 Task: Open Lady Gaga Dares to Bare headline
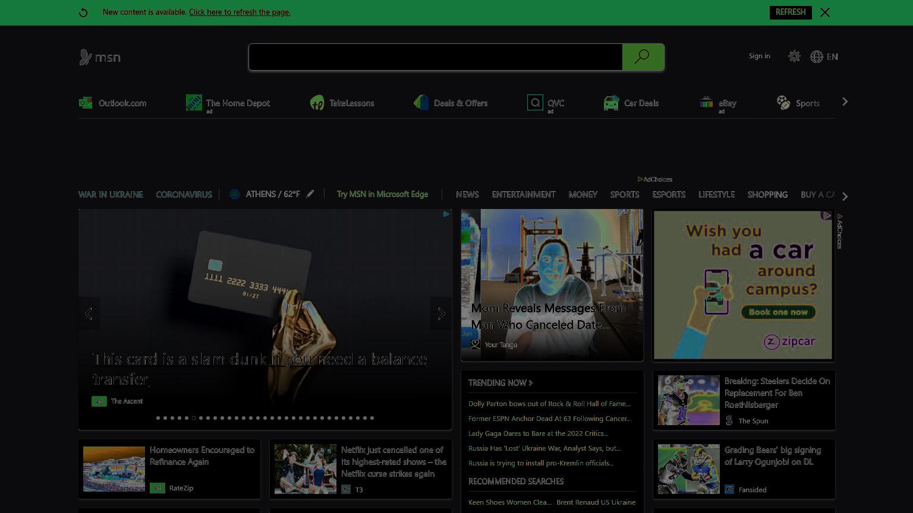point(538,433)
